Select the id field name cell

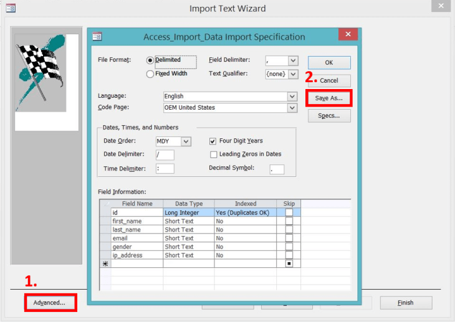pos(137,212)
